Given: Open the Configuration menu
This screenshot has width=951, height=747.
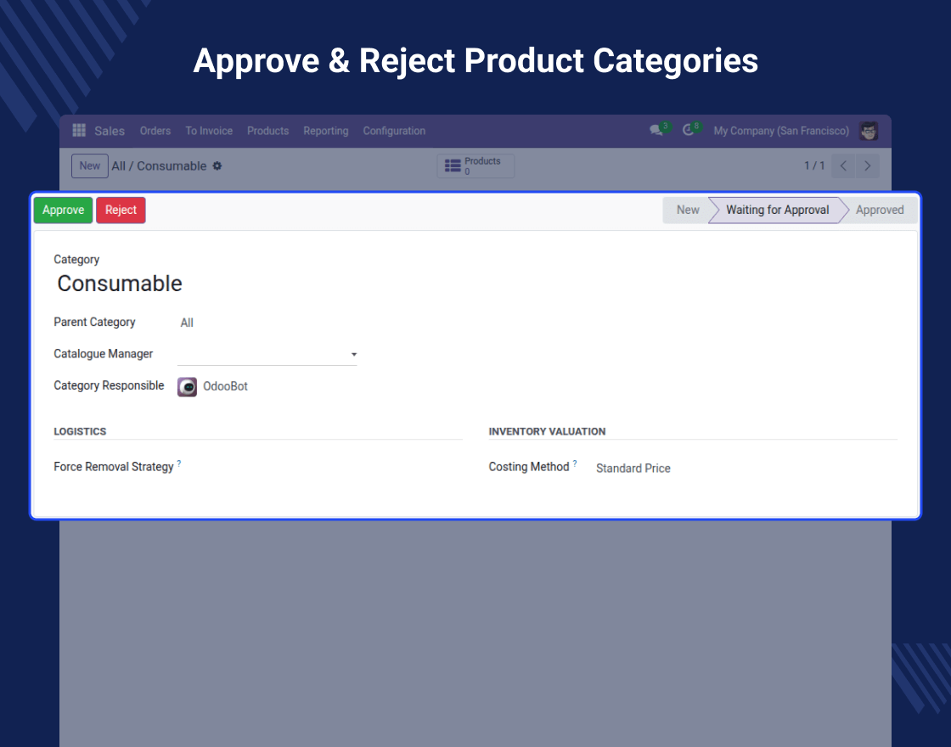Looking at the screenshot, I should [394, 131].
